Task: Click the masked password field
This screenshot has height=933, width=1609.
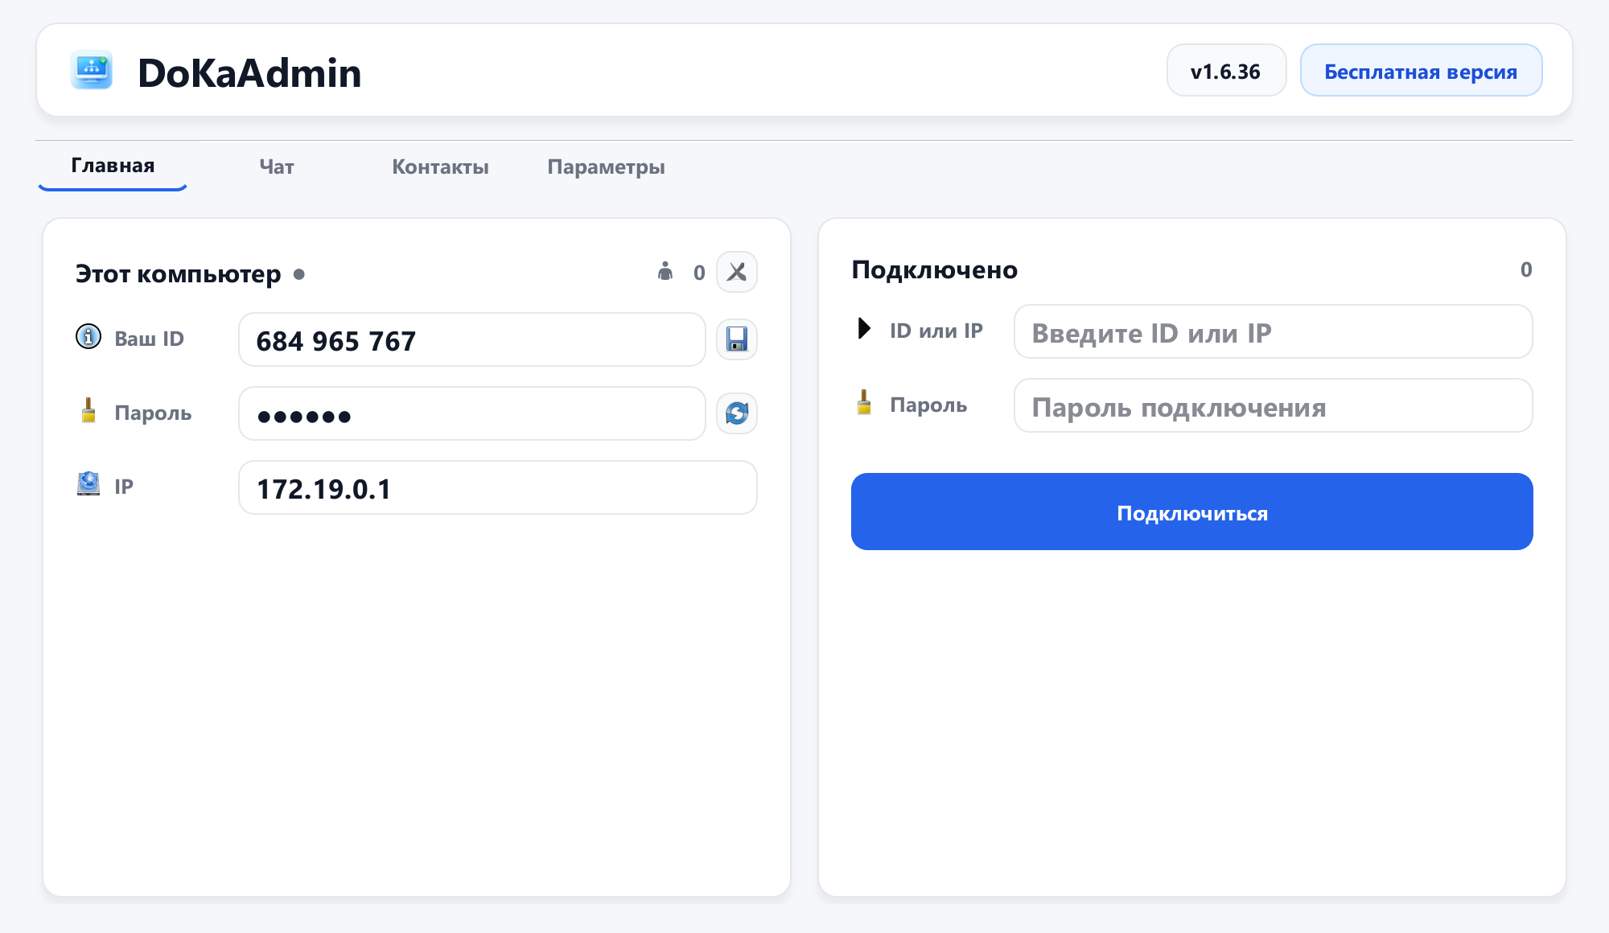Action: [x=472, y=413]
